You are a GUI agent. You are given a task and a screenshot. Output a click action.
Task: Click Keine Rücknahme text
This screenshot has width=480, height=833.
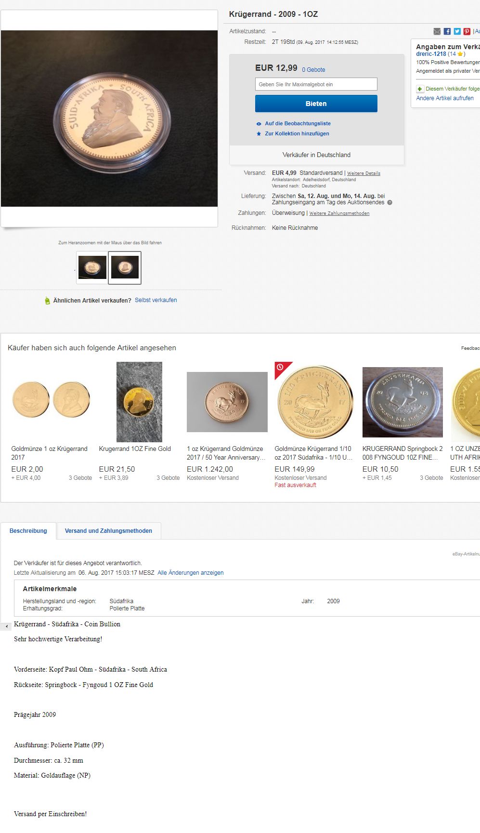coord(295,228)
